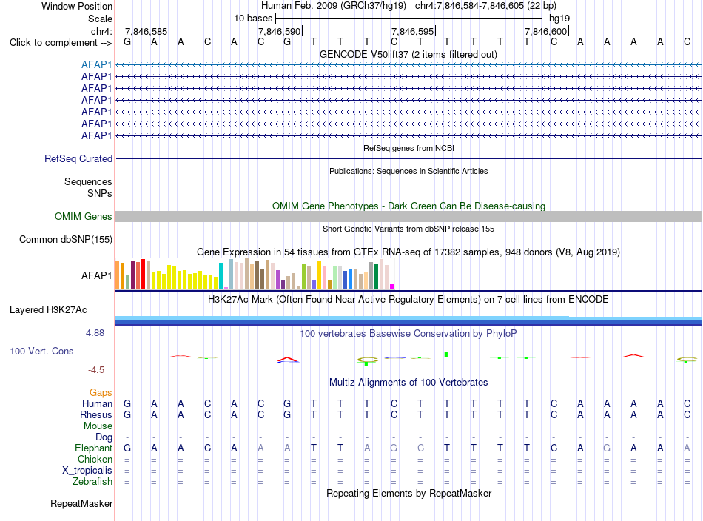
Task: Select the Rhesus alignment row label
Action: click(x=96, y=414)
